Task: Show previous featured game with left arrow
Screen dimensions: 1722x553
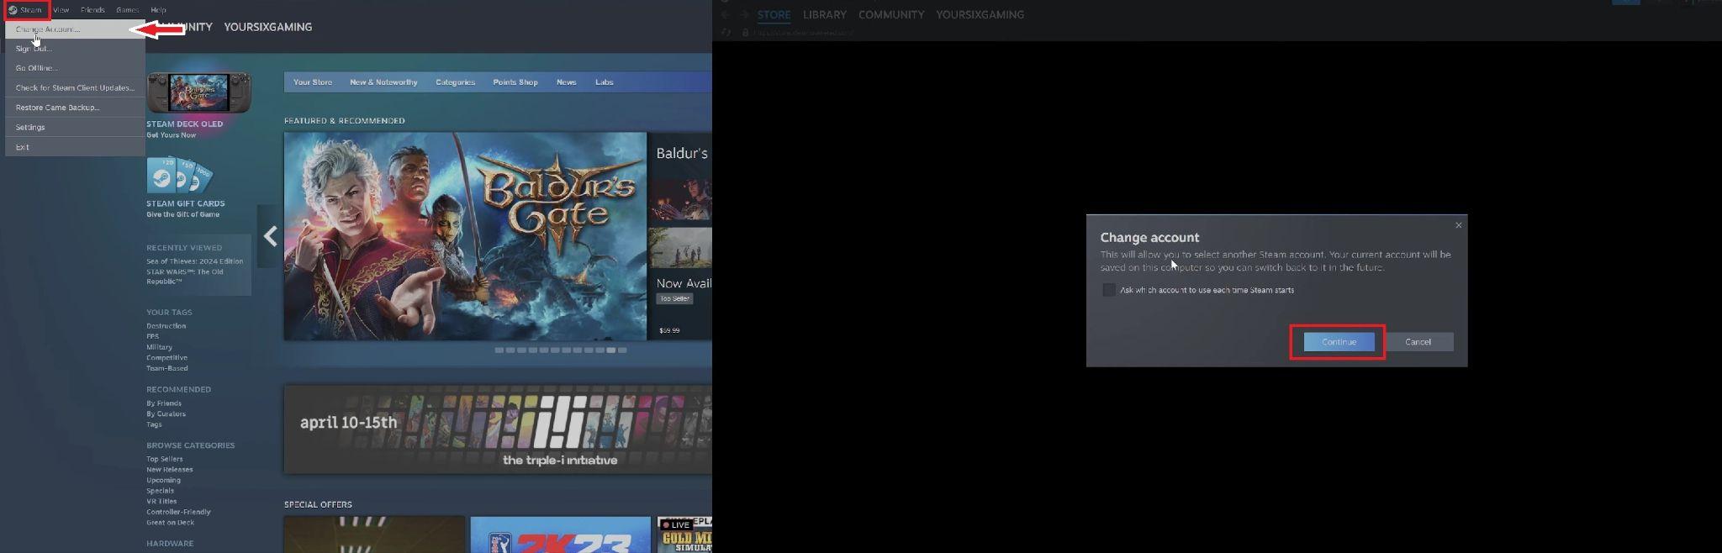Action: [270, 236]
